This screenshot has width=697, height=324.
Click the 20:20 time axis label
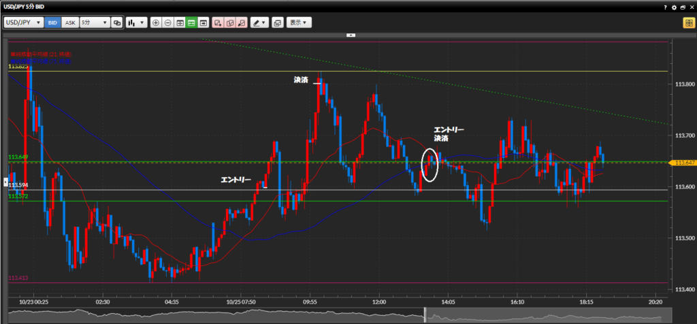(655, 302)
